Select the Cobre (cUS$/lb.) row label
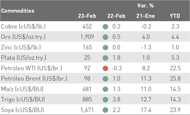The width and height of the screenshot is (190, 115). tap(23, 27)
